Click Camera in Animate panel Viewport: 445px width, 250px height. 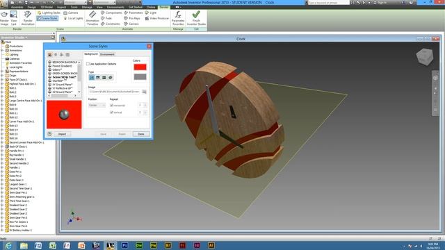point(131,24)
